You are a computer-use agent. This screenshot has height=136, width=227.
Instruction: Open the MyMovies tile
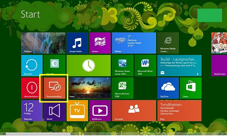click(x=100, y=111)
